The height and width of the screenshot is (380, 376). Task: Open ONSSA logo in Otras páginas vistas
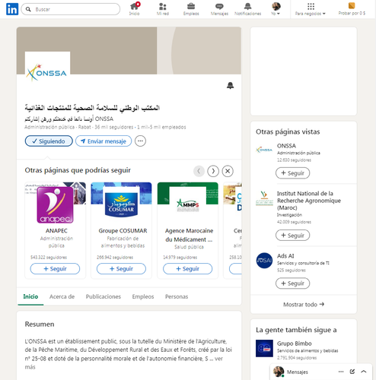(264, 150)
